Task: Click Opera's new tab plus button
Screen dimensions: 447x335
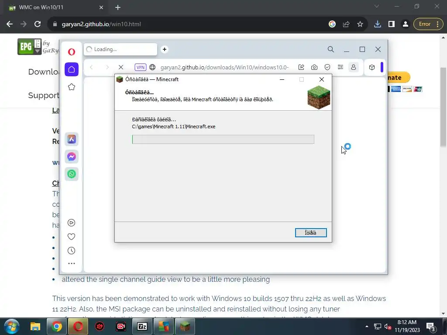Action: click(165, 49)
